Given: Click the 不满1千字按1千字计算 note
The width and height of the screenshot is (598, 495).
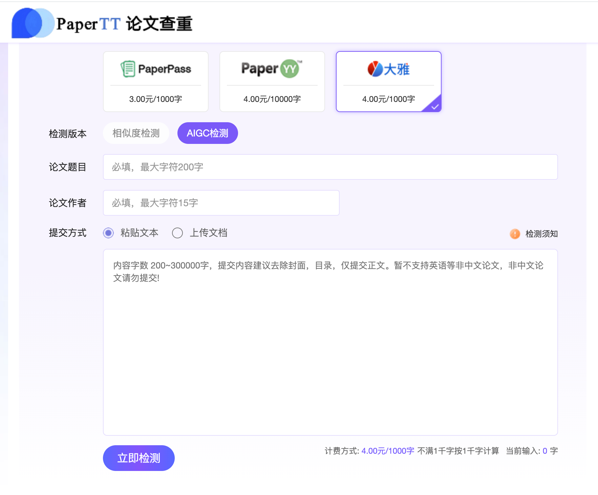Looking at the screenshot, I should point(458,451).
